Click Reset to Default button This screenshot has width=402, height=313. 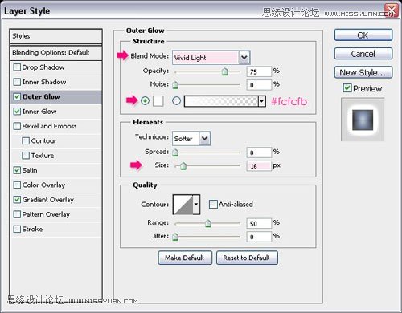click(247, 258)
